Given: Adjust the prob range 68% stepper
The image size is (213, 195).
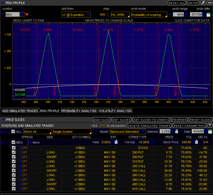Looking at the screenshot, I should [186, 14].
